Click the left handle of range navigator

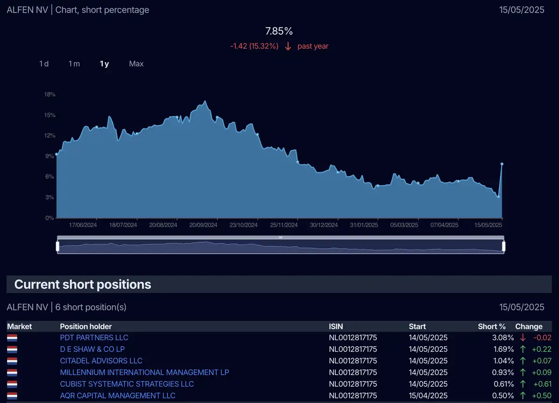click(58, 246)
